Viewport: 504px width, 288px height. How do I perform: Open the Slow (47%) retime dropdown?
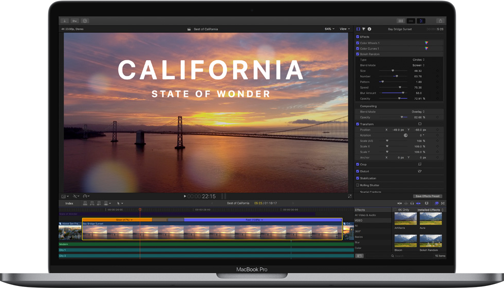coord(124,220)
